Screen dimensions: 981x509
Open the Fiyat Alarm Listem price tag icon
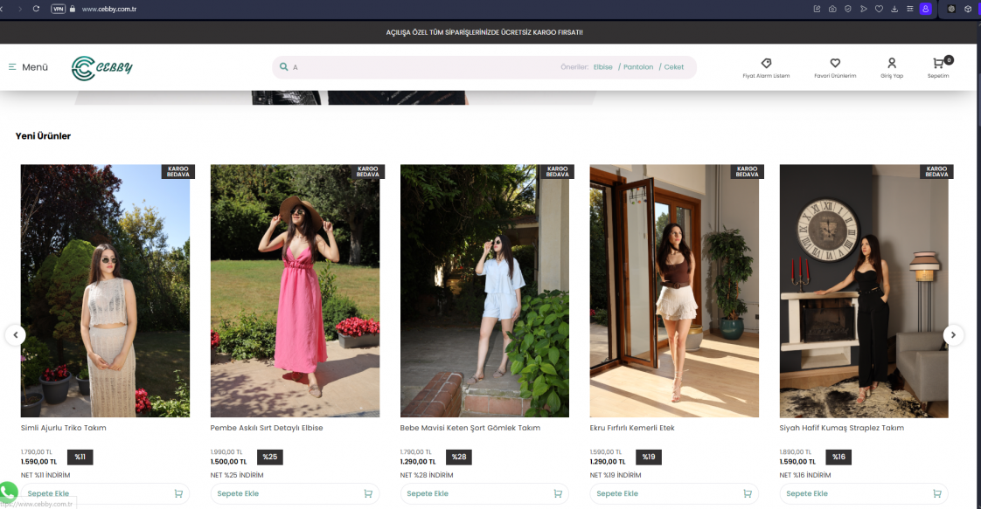[x=766, y=64]
